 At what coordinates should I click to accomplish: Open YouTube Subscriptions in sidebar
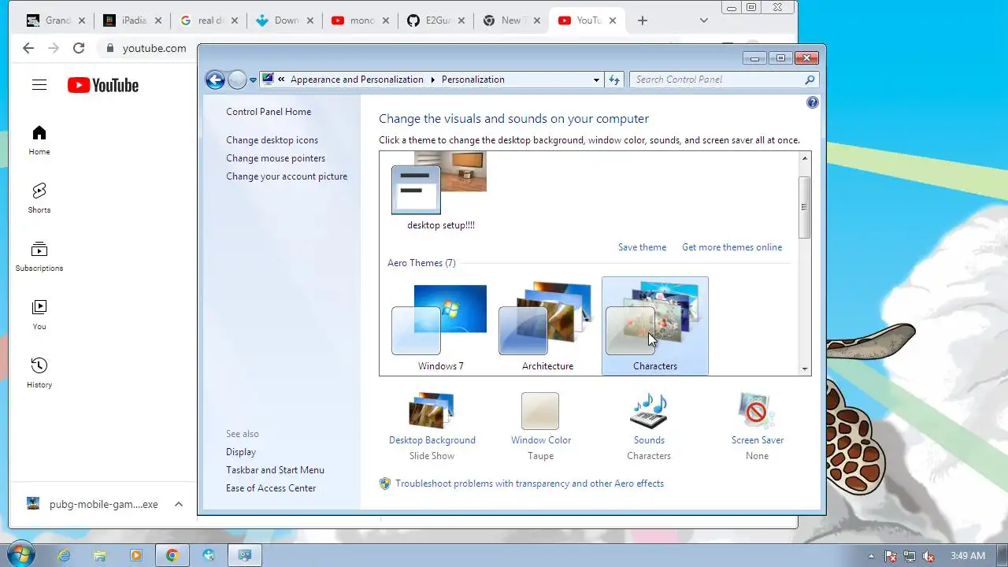point(39,257)
